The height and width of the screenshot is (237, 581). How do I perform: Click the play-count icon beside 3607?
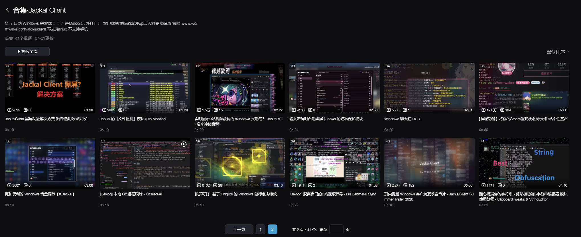tap(9, 185)
